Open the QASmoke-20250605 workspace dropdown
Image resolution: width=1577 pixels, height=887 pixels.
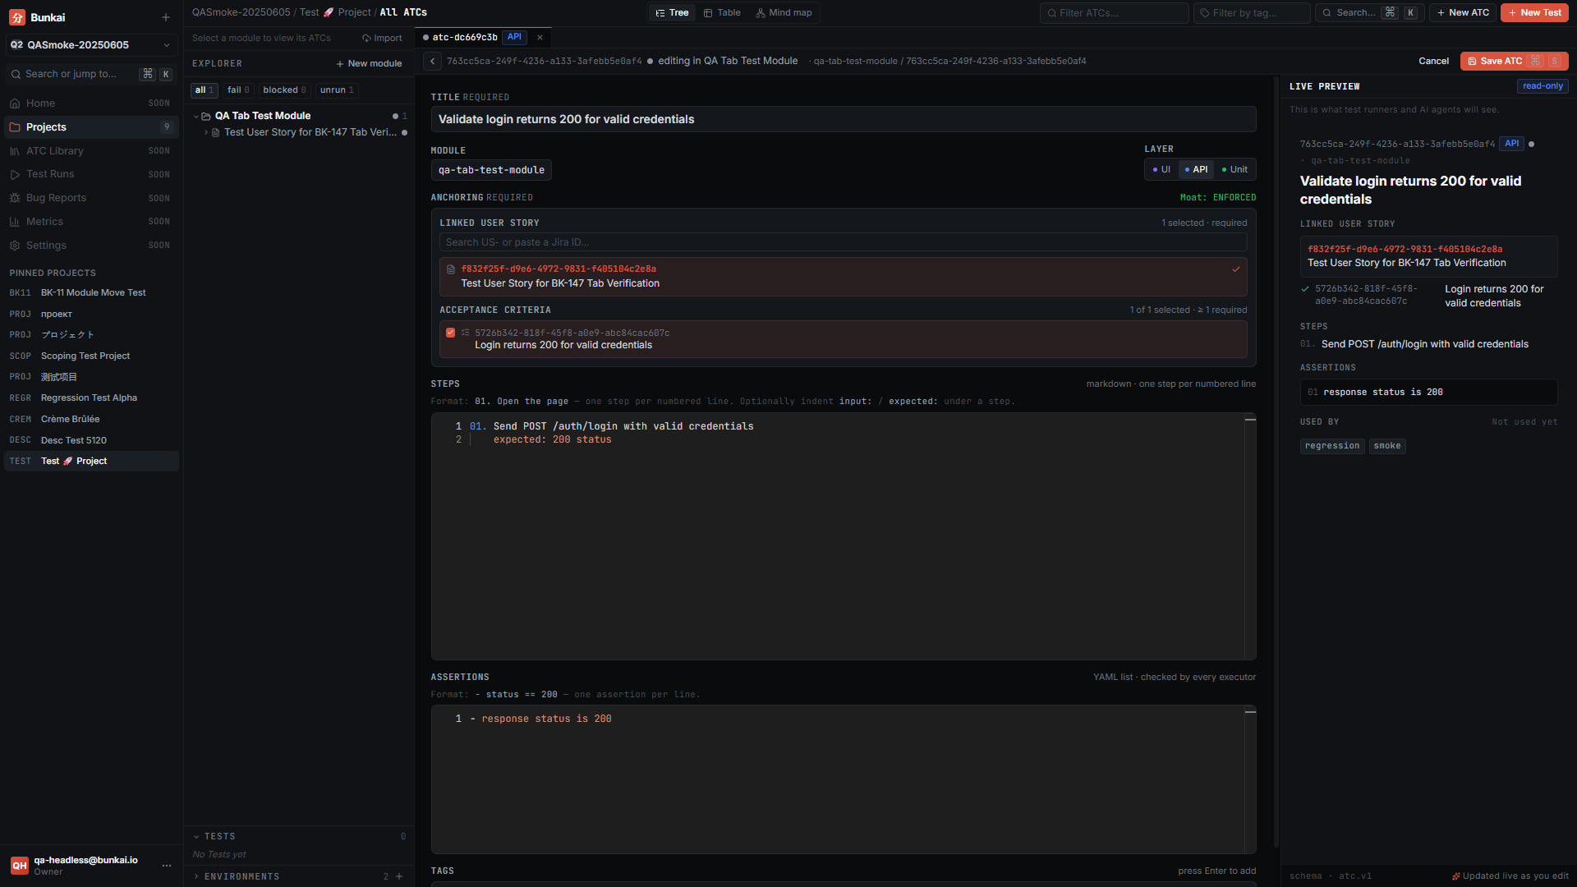tap(91, 45)
